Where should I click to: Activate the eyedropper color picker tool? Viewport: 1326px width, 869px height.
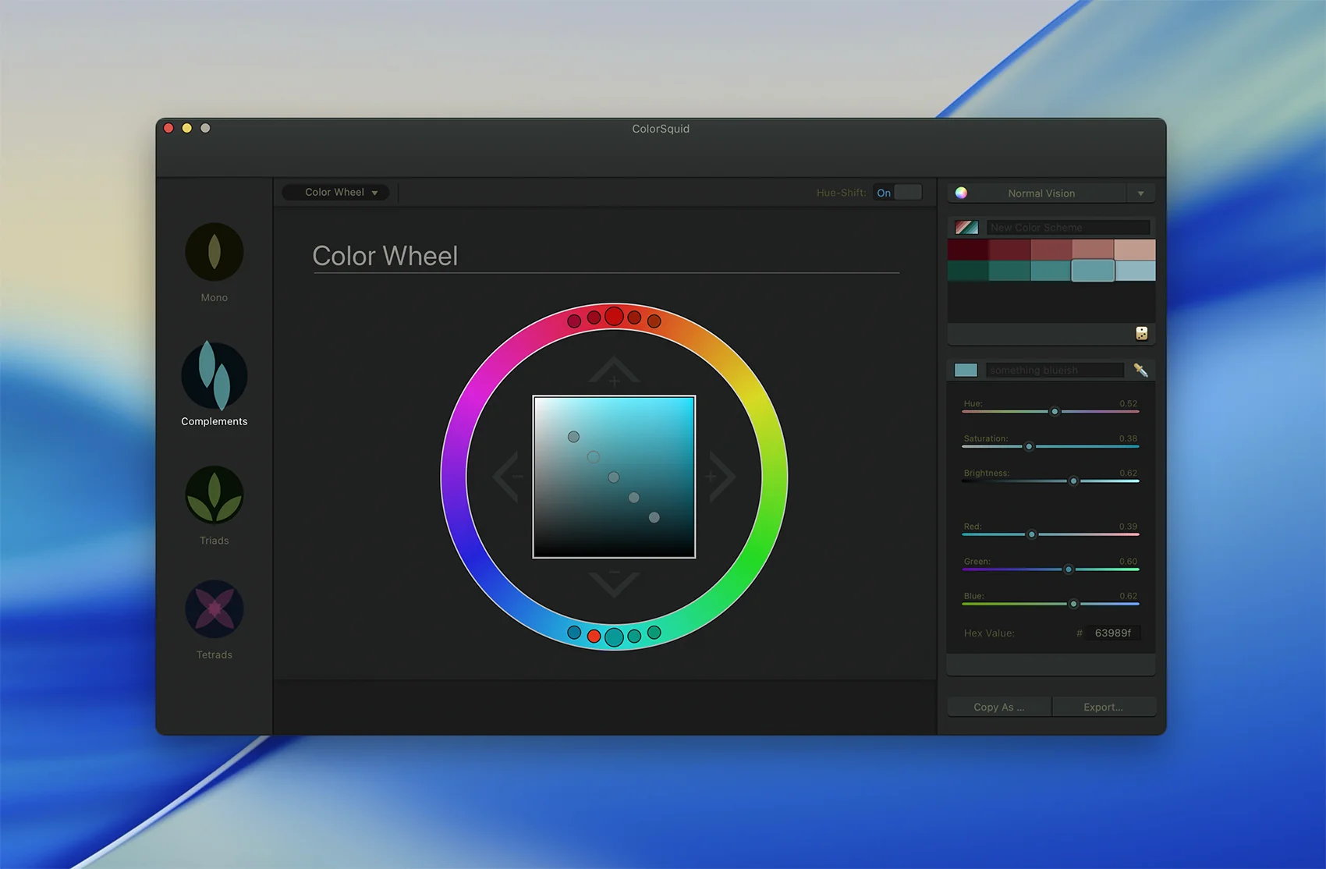point(1140,370)
